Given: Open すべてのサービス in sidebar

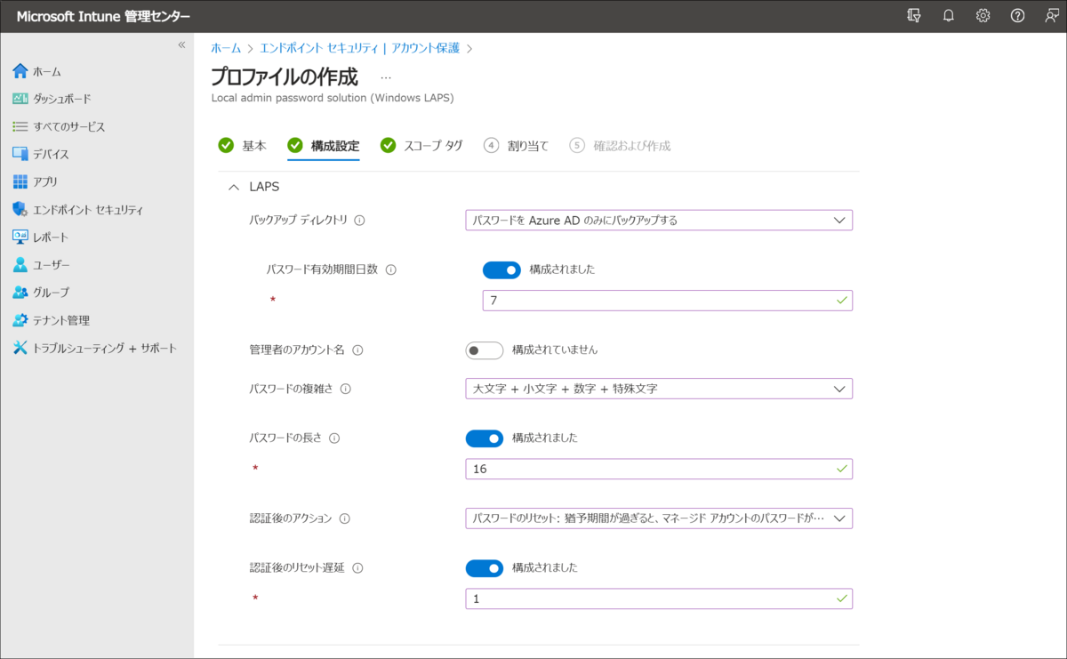Looking at the screenshot, I should [x=69, y=126].
